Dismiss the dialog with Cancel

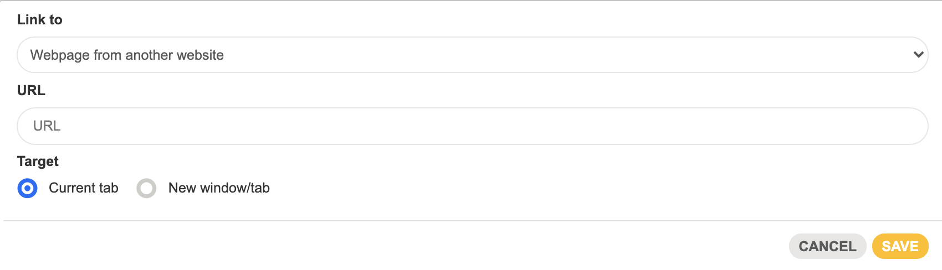click(827, 246)
